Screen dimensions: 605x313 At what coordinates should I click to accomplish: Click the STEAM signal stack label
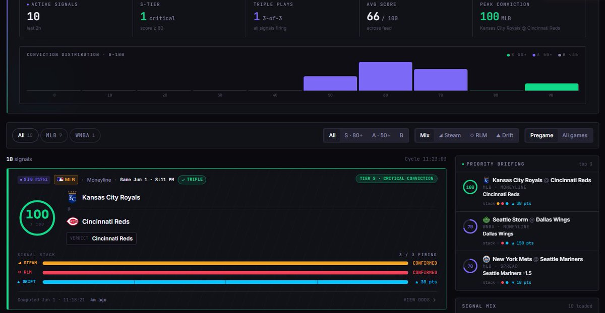point(28,263)
